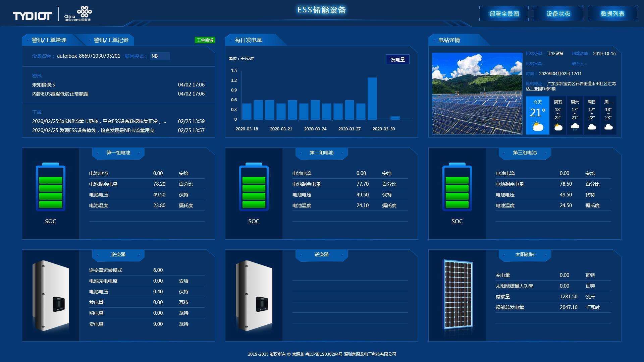Click the third battery group SOC icon

[x=457, y=187]
